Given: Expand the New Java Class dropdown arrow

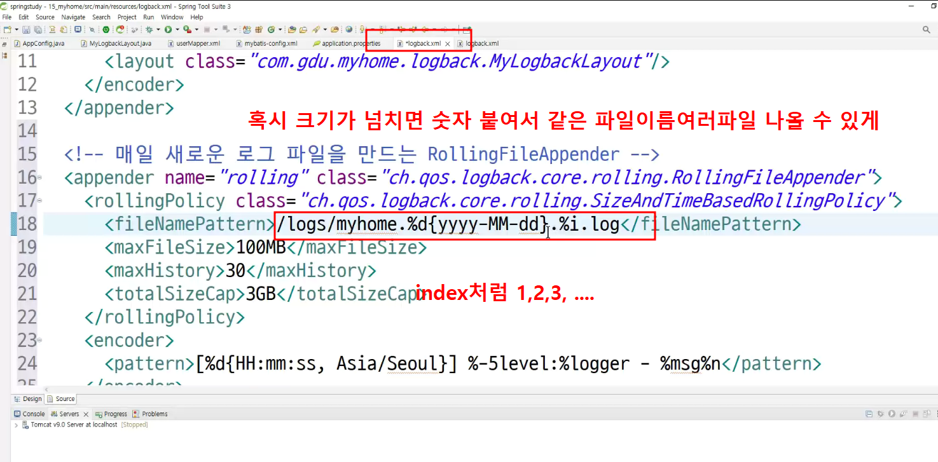Looking at the screenshot, I should pos(280,29).
